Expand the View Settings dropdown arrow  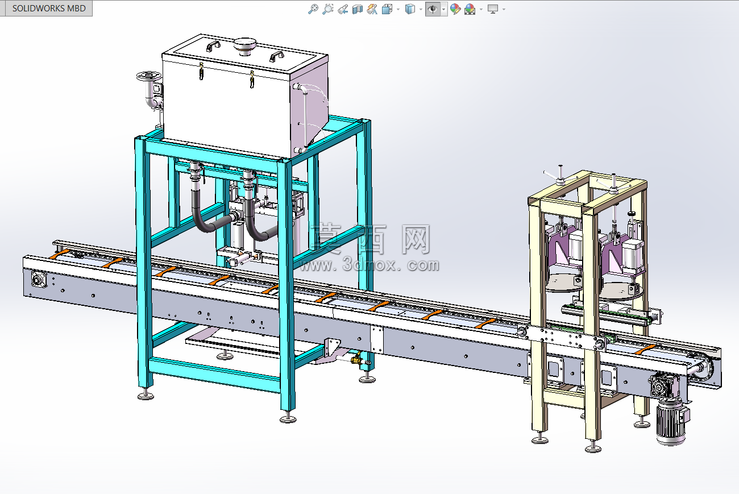[504, 9]
